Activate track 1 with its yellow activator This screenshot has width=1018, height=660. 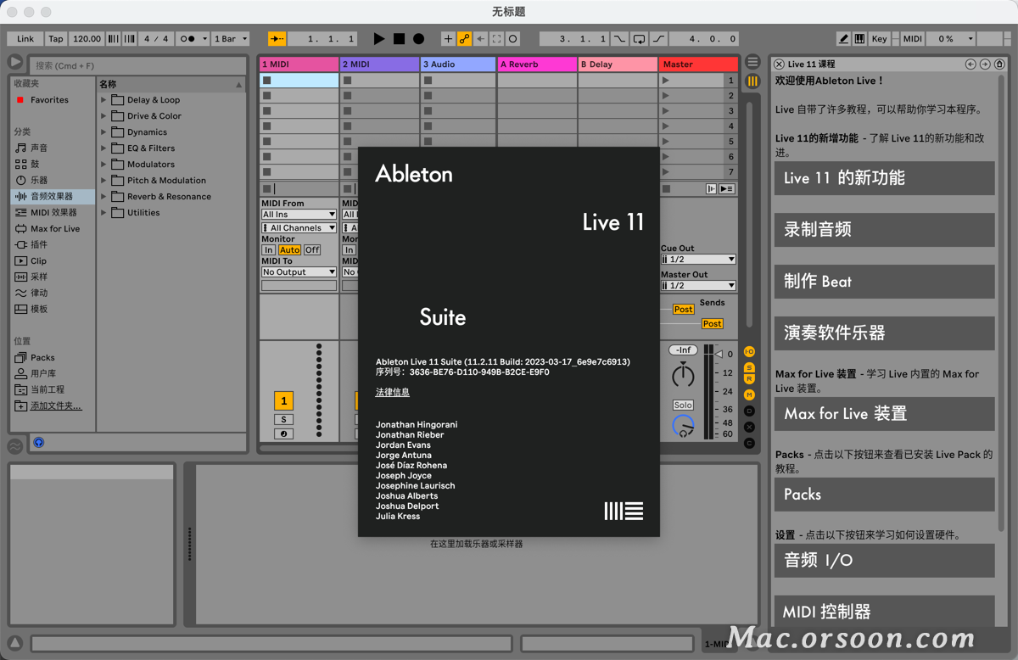[x=283, y=401]
